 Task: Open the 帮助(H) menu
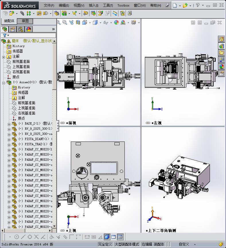coord(156,5)
